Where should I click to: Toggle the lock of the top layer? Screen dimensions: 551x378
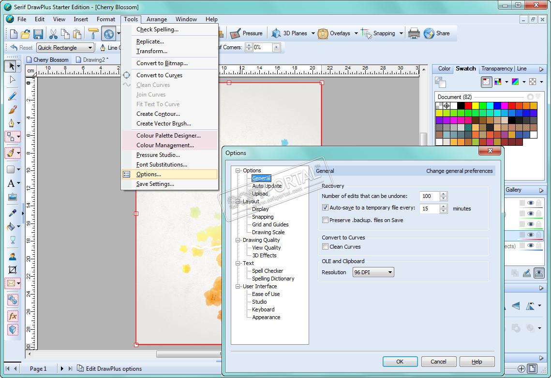pos(539,203)
